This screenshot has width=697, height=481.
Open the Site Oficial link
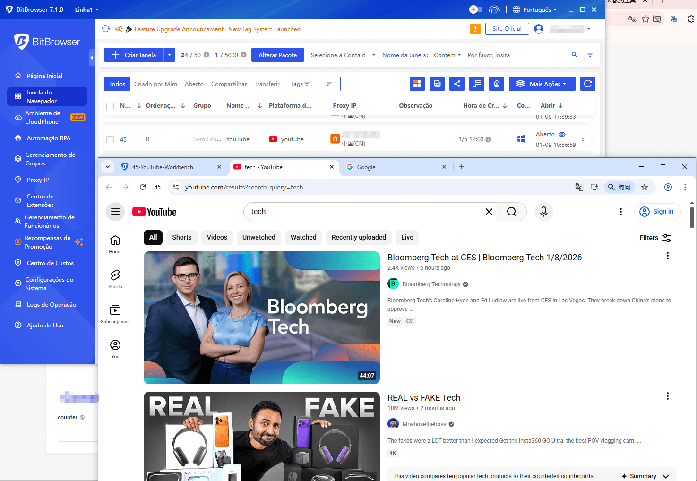pyautogui.click(x=507, y=29)
